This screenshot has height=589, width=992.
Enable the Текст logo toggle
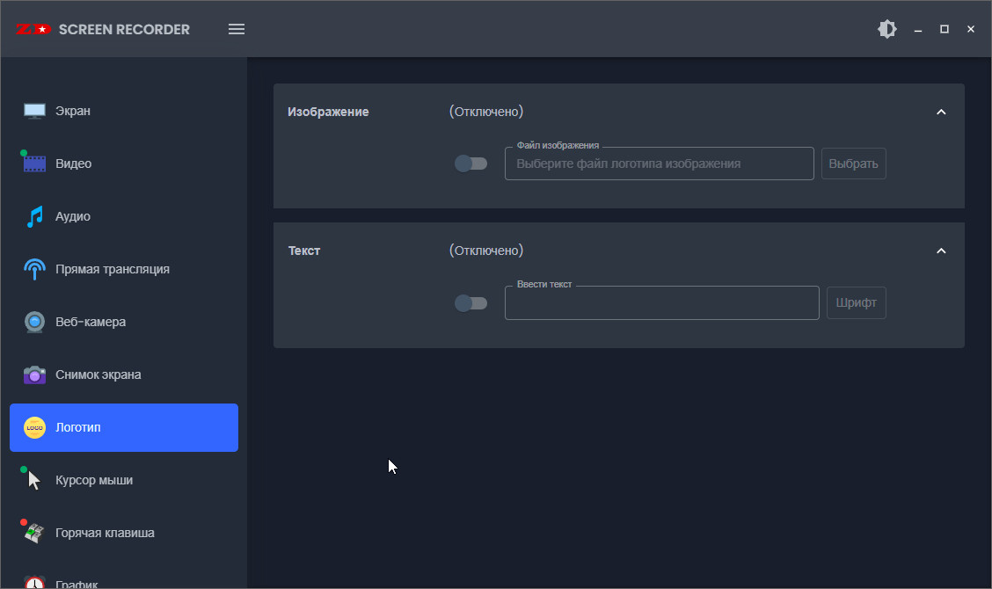[470, 303]
